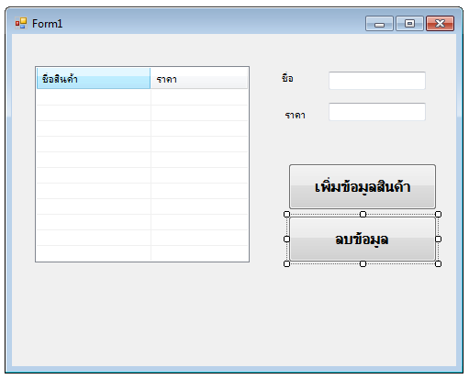The image size is (469, 379).
Task: Click the ราคา column header in the list
Action: [199, 79]
